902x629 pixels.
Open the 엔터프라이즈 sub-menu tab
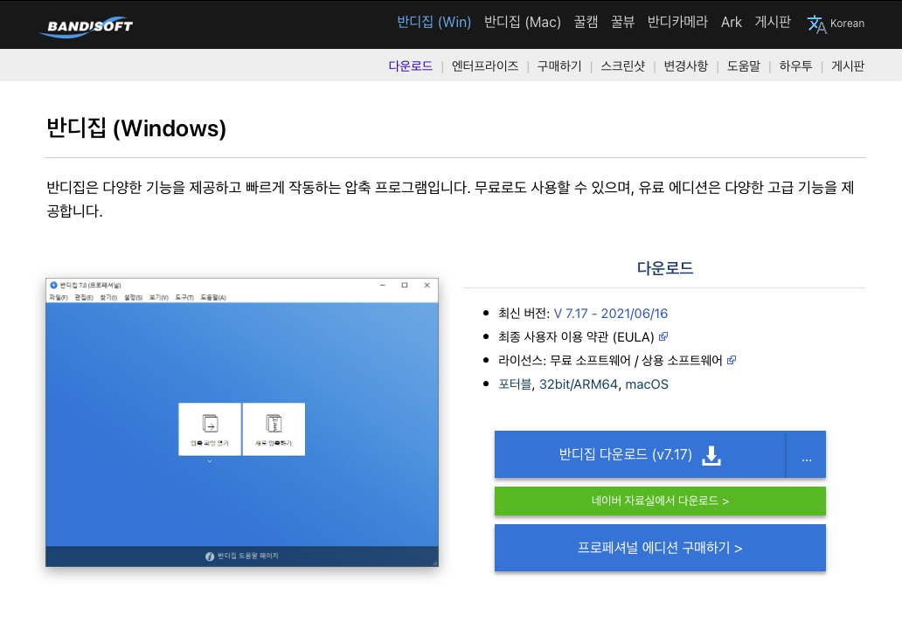(x=485, y=66)
